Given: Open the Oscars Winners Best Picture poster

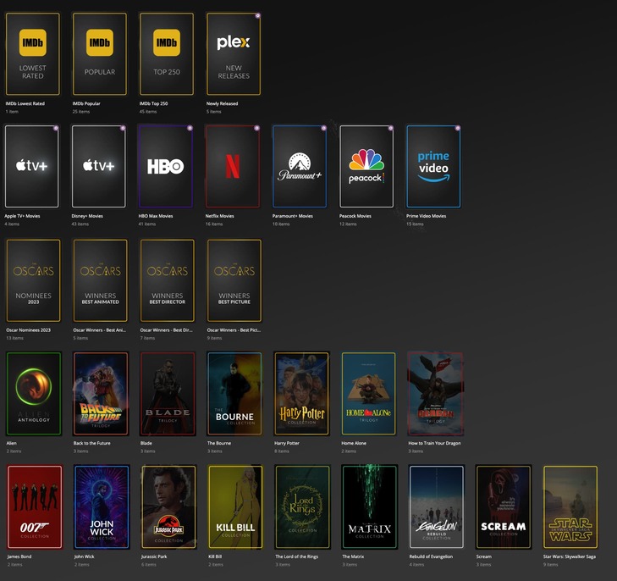Looking at the screenshot, I should (x=234, y=280).
